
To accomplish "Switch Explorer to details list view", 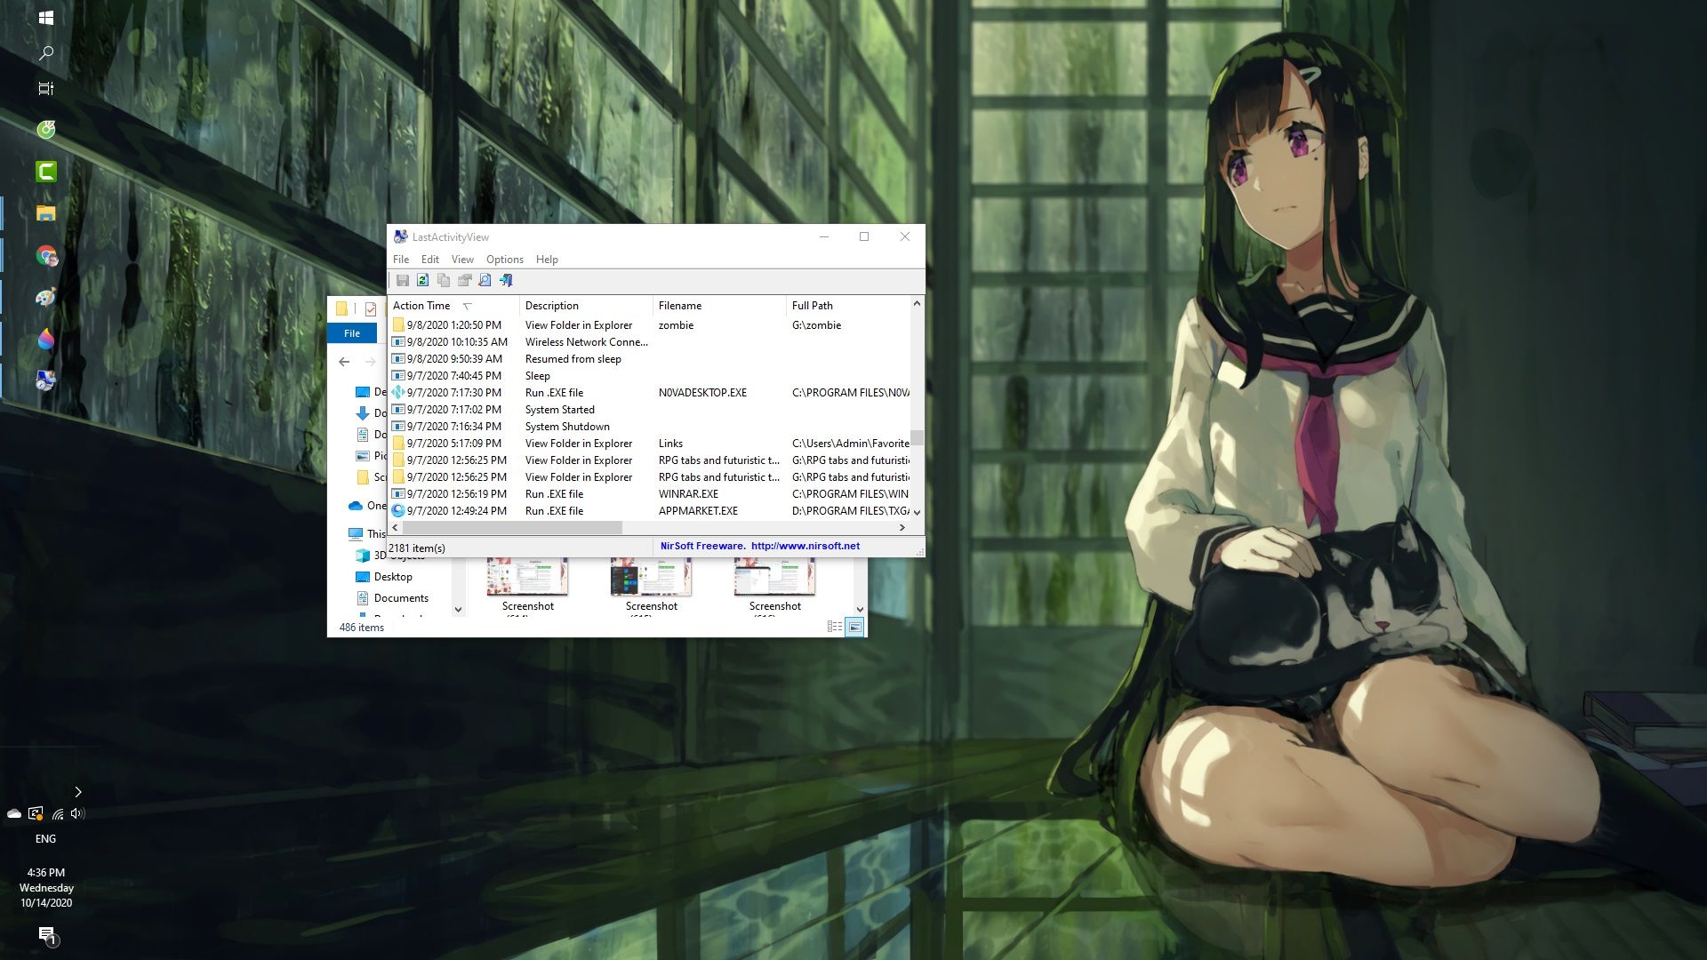I will click(x=834, y=627).
